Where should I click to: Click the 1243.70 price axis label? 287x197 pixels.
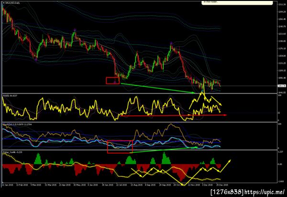pyautogui.click(x=282, y=27)
